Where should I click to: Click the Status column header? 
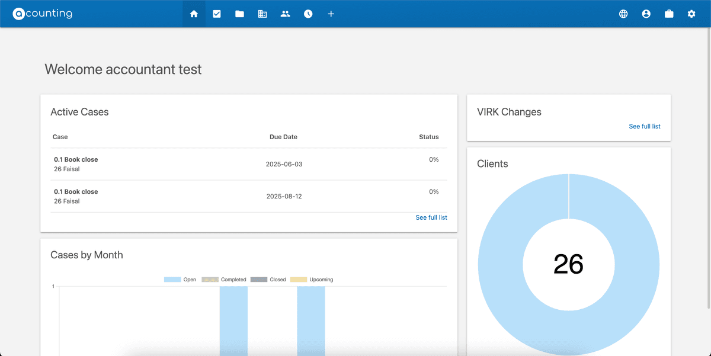pyautogui.click(x=429, y=137)
